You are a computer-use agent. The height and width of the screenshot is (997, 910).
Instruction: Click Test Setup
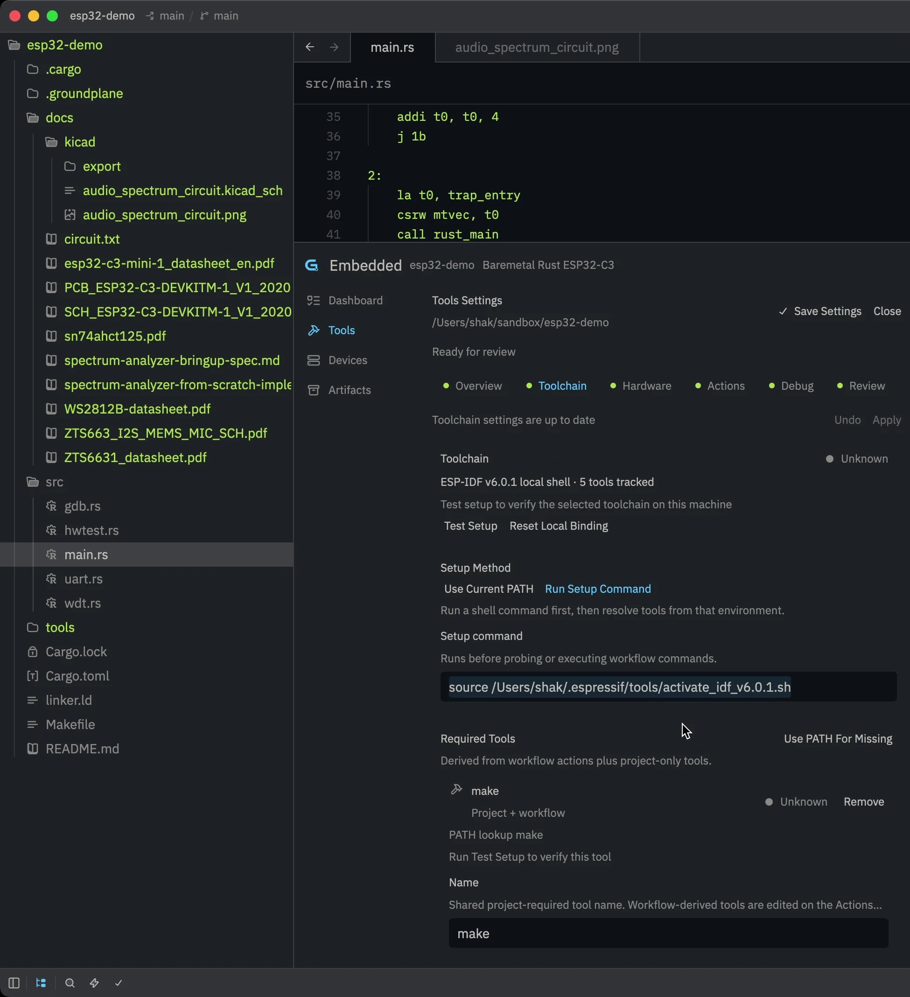(x=470, y=526)
